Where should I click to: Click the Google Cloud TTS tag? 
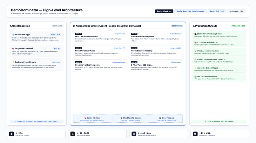point(119,48)
